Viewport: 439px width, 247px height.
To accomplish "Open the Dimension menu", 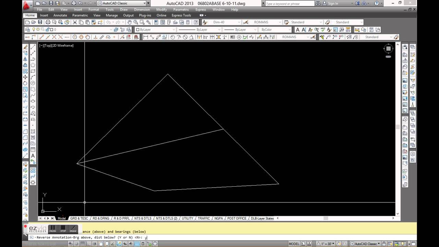I will pyautogui.click(x=142, y=10).
